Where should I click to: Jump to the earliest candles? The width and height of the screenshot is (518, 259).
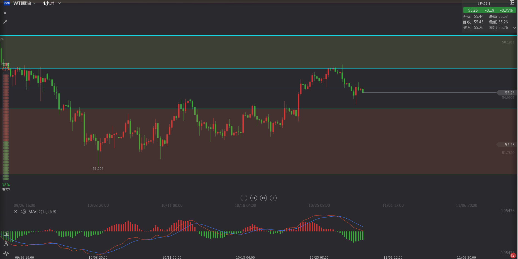click(253, 198)
